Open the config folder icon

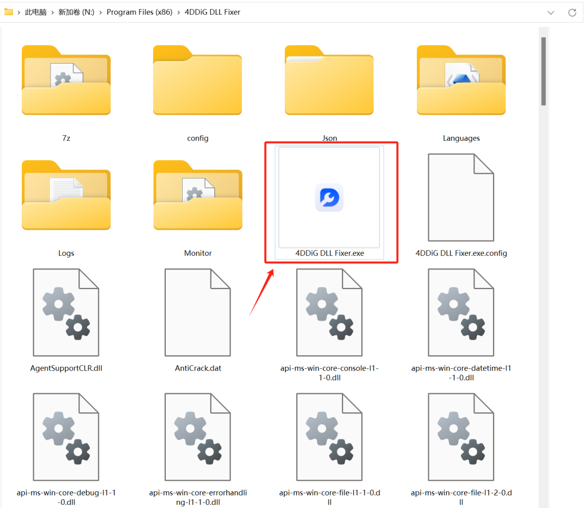click(198, 80)
